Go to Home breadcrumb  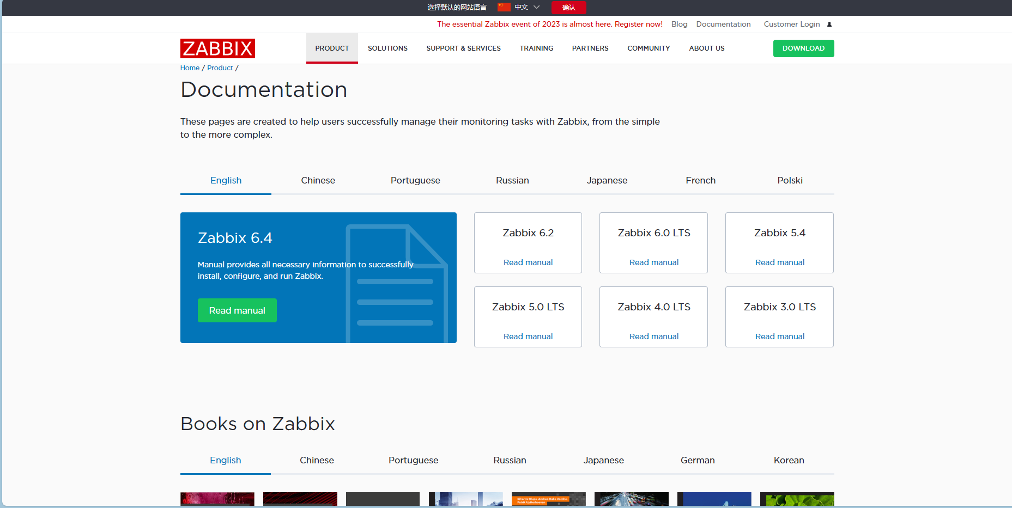[x=190, y=68]
